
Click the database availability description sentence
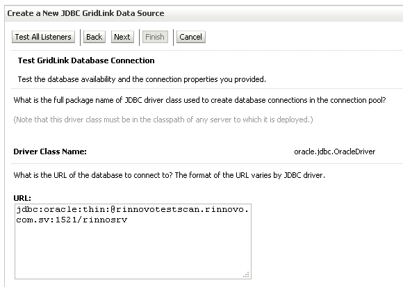tap(142, 79)
